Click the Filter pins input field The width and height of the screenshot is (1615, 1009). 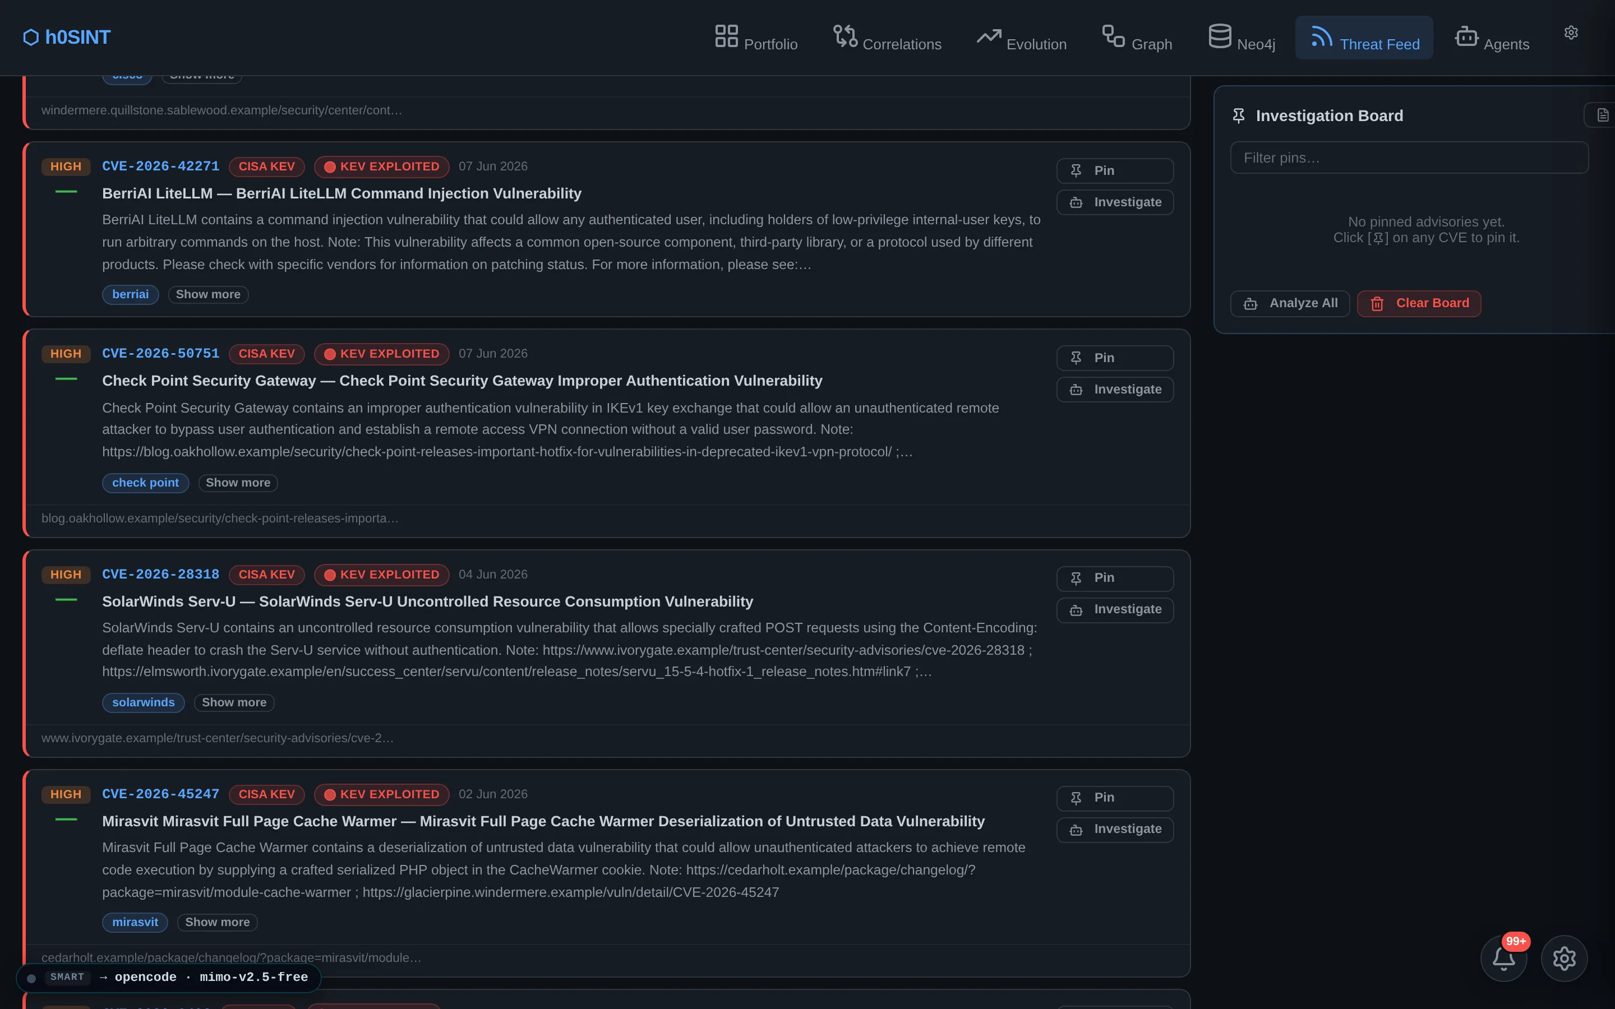click(x=1409, y=158)
